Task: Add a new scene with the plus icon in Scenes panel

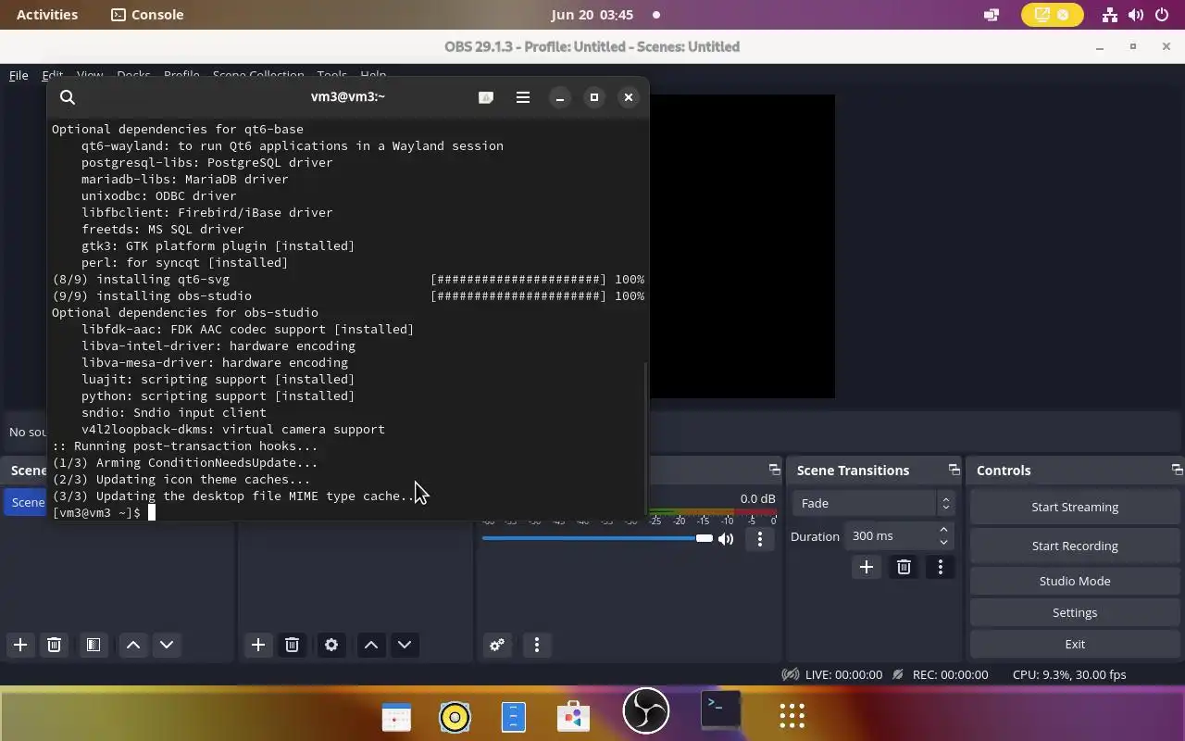Action: click(20, 645)
